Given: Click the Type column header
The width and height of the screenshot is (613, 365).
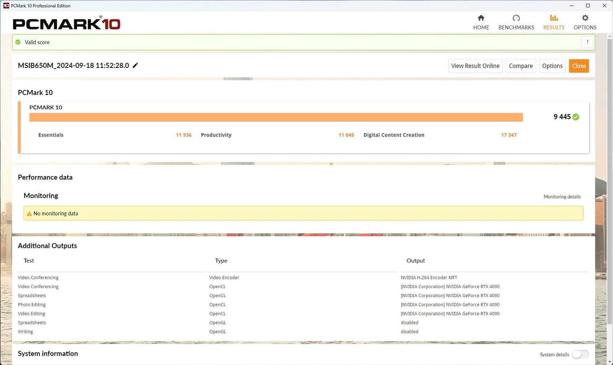Looking at the screenshot, I should (x=221, y=260).
